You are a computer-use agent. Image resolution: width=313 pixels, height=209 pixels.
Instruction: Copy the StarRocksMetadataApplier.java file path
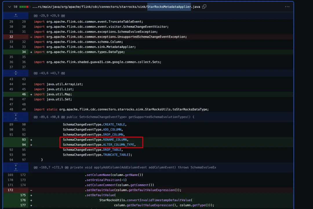pyautogui.click(x=204, y=7)
